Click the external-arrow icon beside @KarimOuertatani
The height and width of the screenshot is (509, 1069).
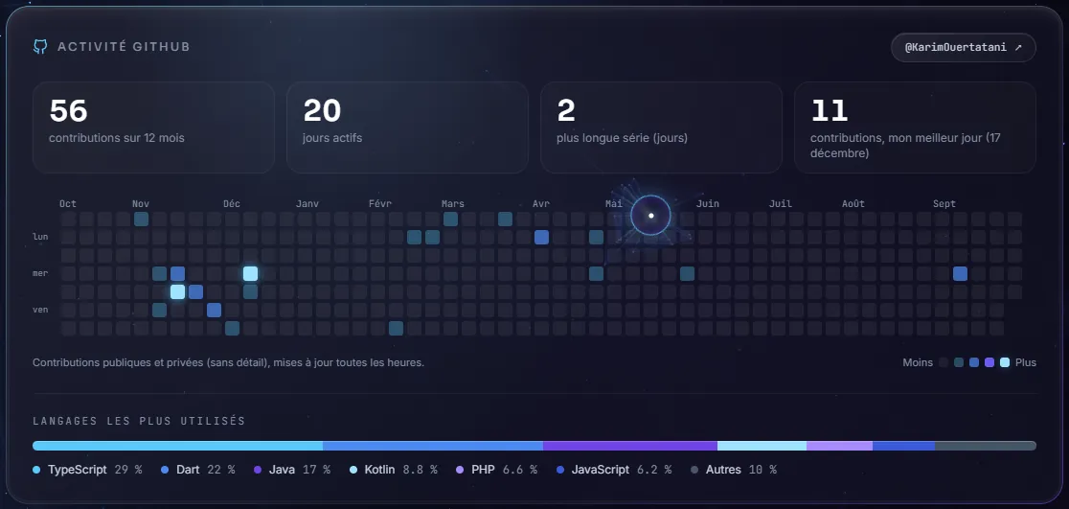pos(1018,48)
